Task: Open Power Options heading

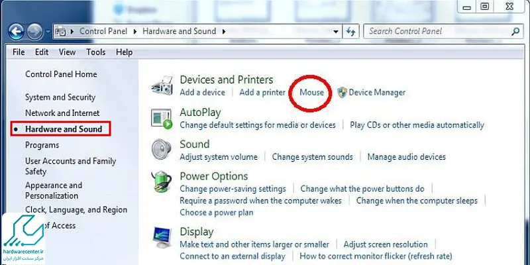Action: click(x=213, y=176)
